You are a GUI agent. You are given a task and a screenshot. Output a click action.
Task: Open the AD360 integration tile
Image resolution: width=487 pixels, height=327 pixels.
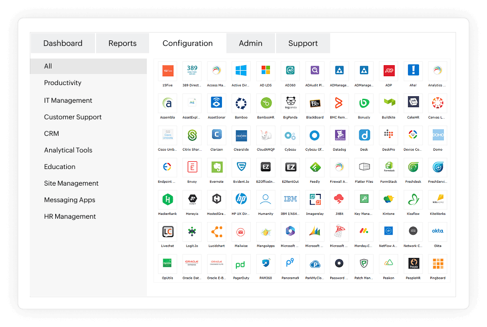[x=290, y=71]
